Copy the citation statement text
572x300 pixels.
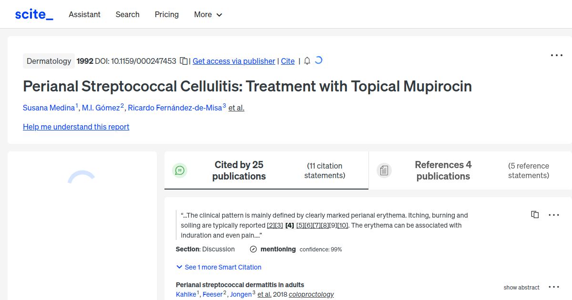pos(535,214)
